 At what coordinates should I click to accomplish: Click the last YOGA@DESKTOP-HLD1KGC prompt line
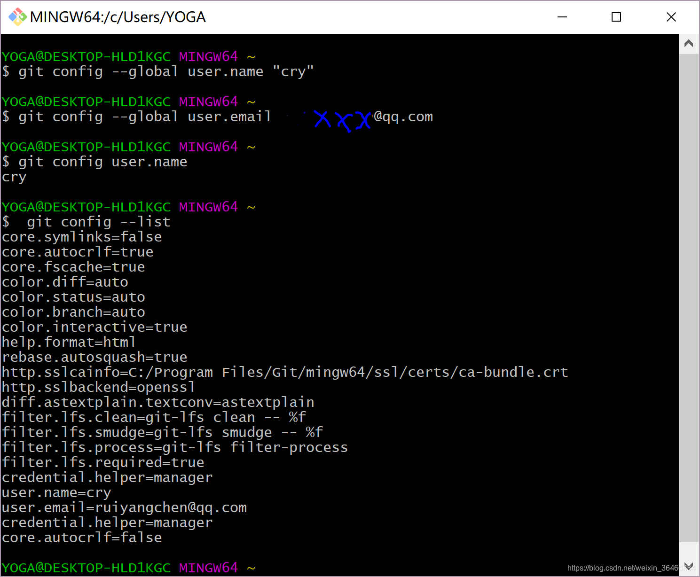point(129,568)
